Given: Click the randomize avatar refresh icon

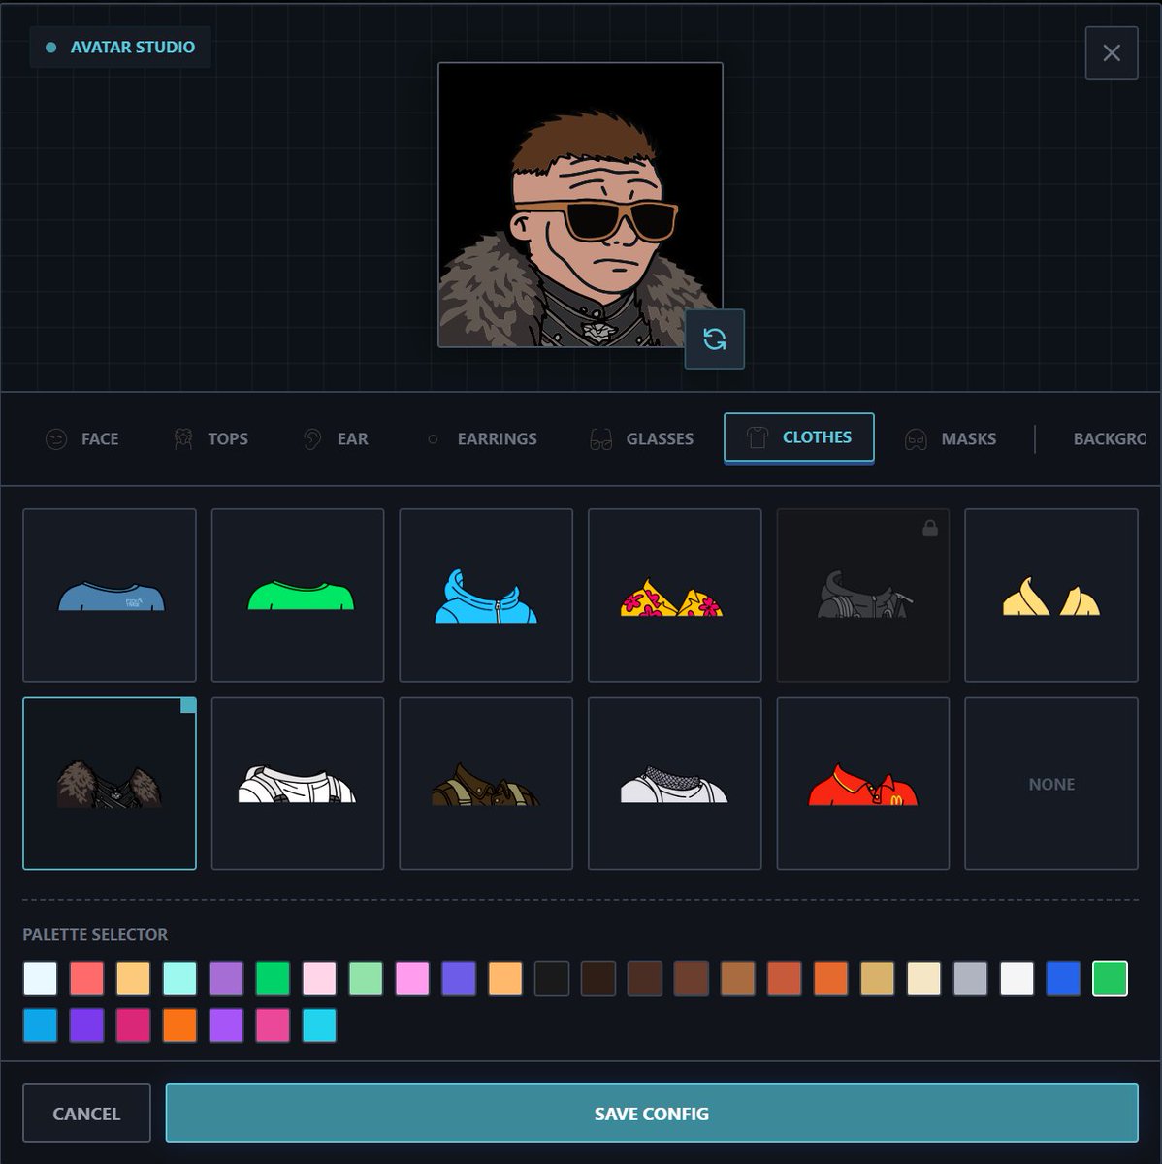Looking at the screenshot, I should [715, 339].
